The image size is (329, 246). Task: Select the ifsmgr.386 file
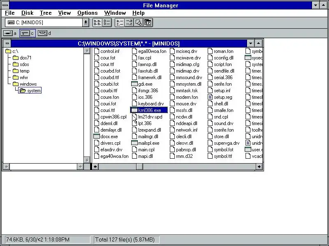pyautogui.click(x=145, y=91)
